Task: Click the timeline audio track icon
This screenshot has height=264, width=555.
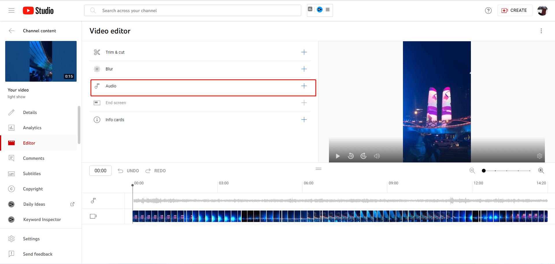Action: point(93,201)
